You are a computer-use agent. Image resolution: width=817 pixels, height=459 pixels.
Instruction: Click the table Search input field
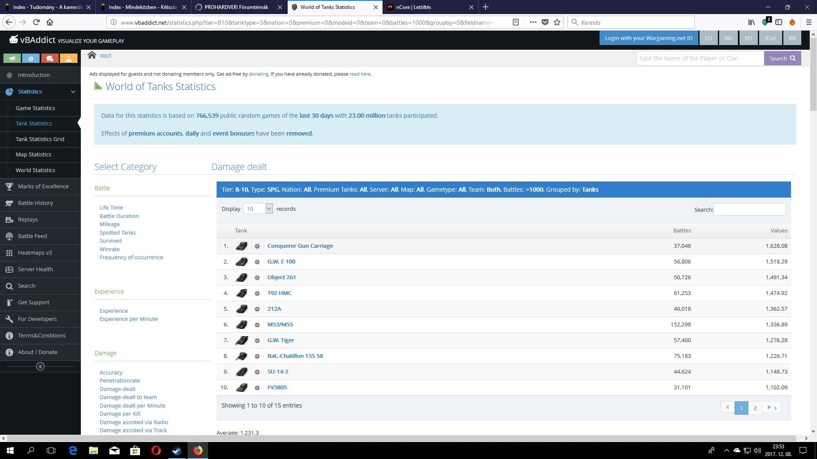[749, 209]
